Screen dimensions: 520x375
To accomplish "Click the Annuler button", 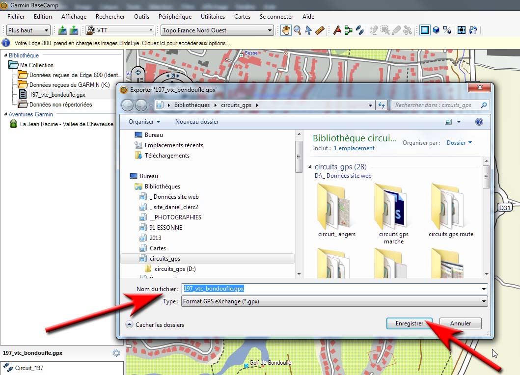I will (460, 323).
